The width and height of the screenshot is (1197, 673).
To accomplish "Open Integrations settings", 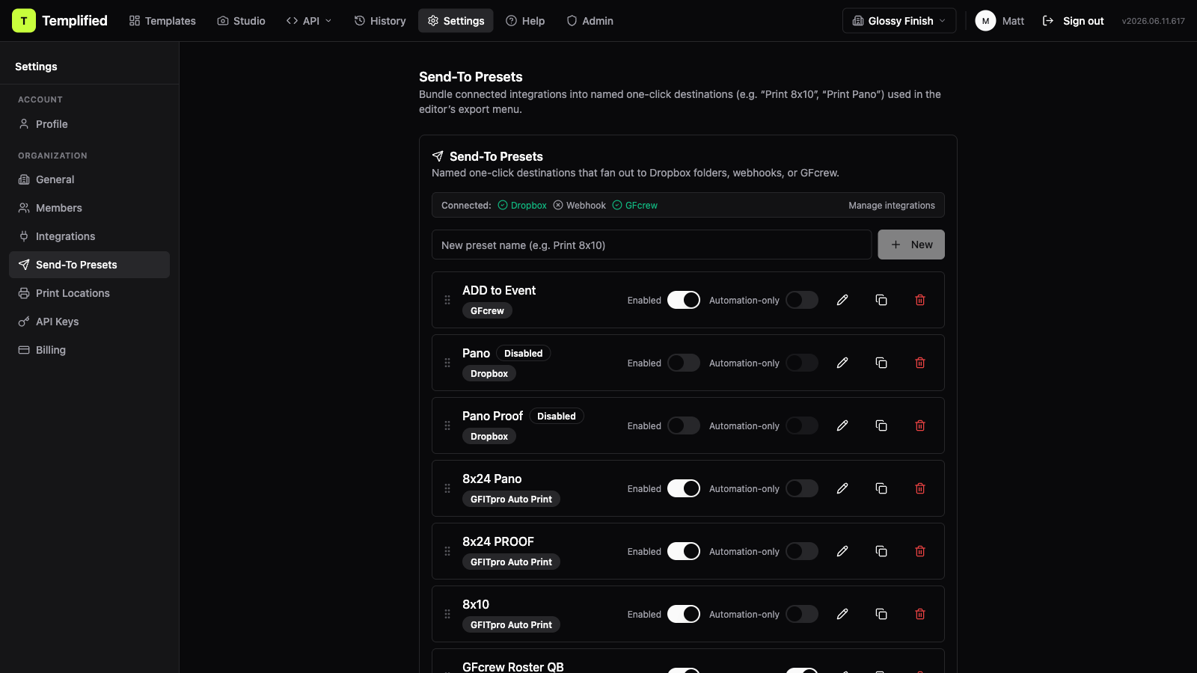I will point(89,236).
